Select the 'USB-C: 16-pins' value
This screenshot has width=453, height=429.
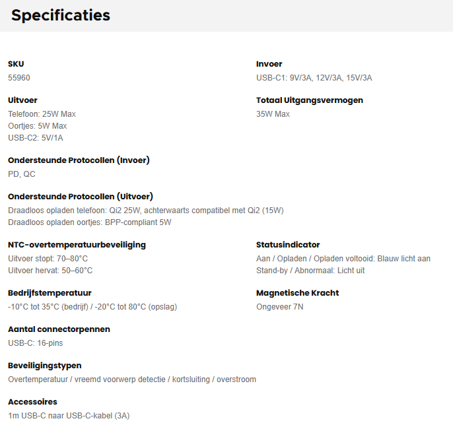point(36,343)
